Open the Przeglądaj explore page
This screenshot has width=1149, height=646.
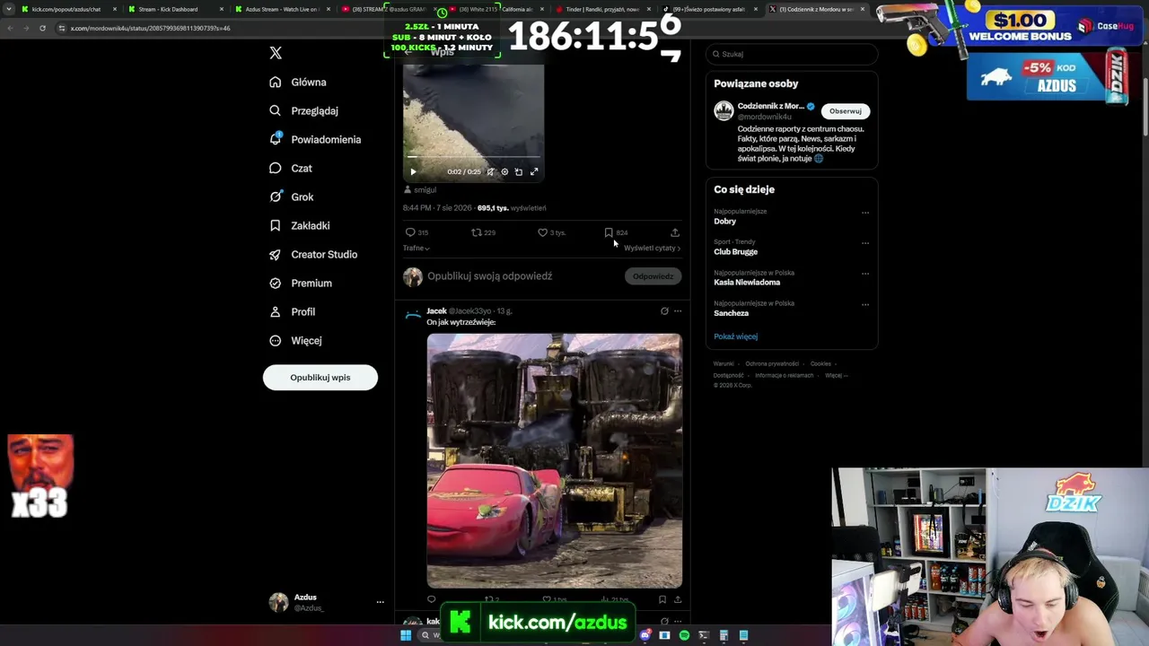(x=303, y=110)
